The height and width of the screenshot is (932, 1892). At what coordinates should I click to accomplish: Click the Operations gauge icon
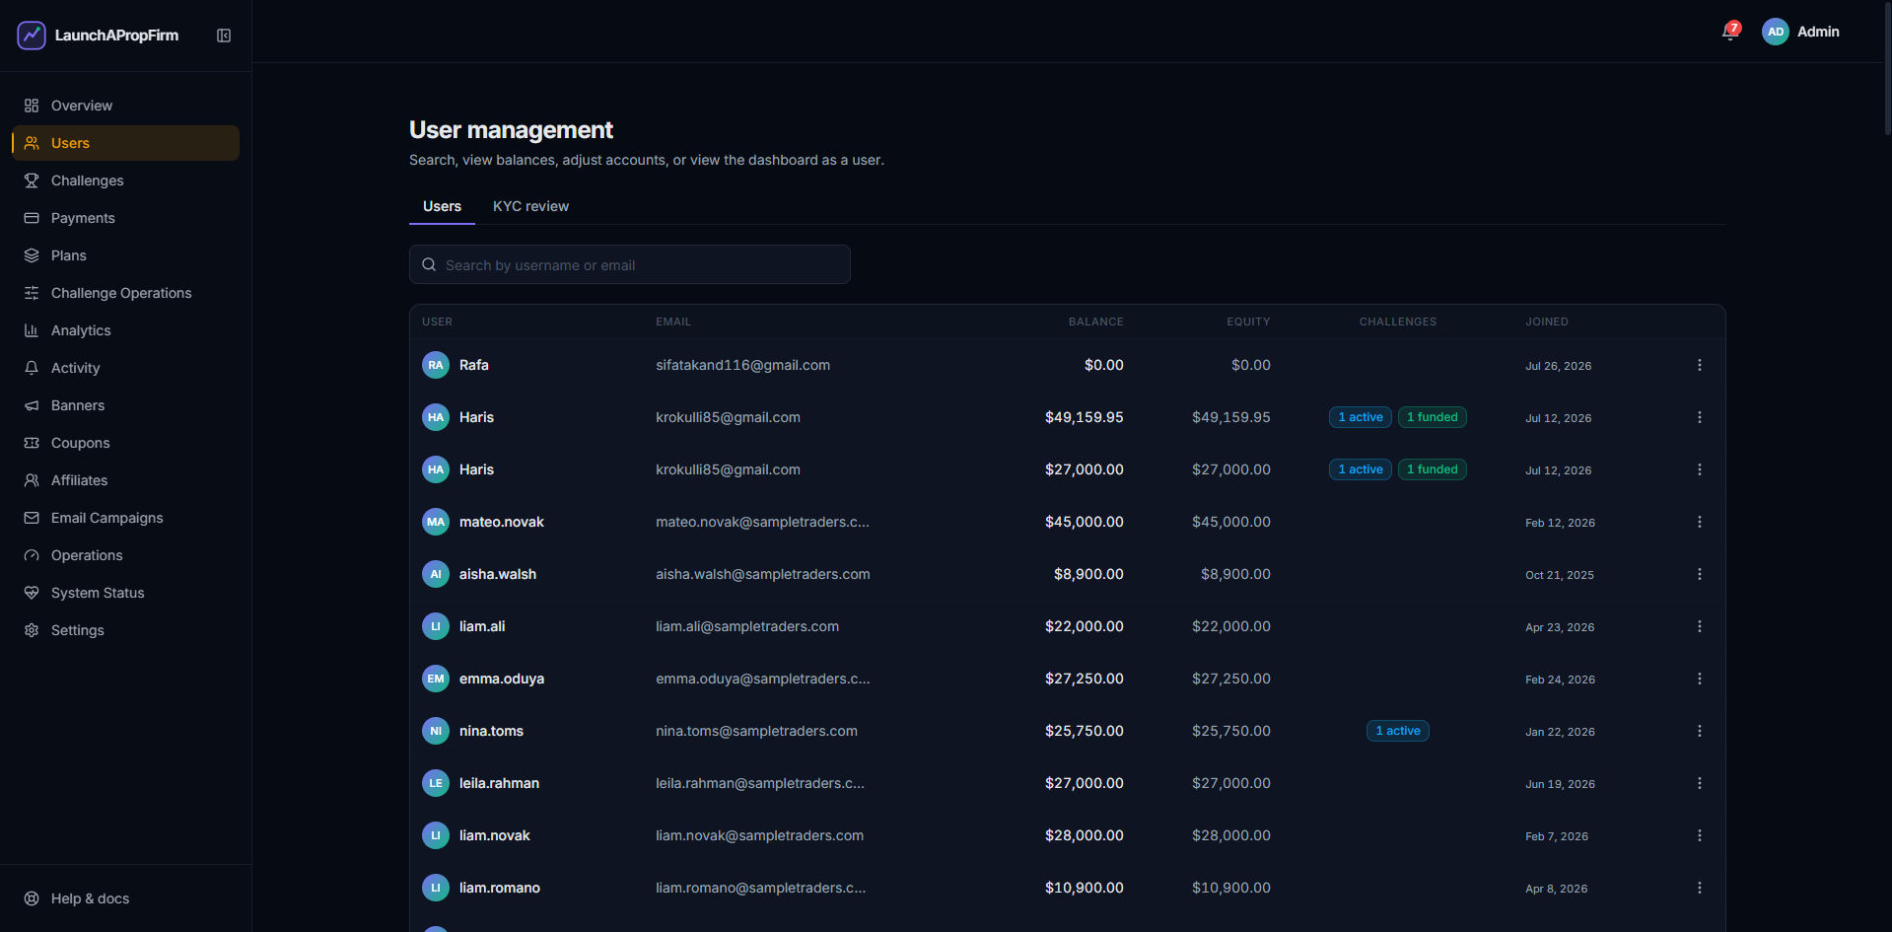pos(32,555)
